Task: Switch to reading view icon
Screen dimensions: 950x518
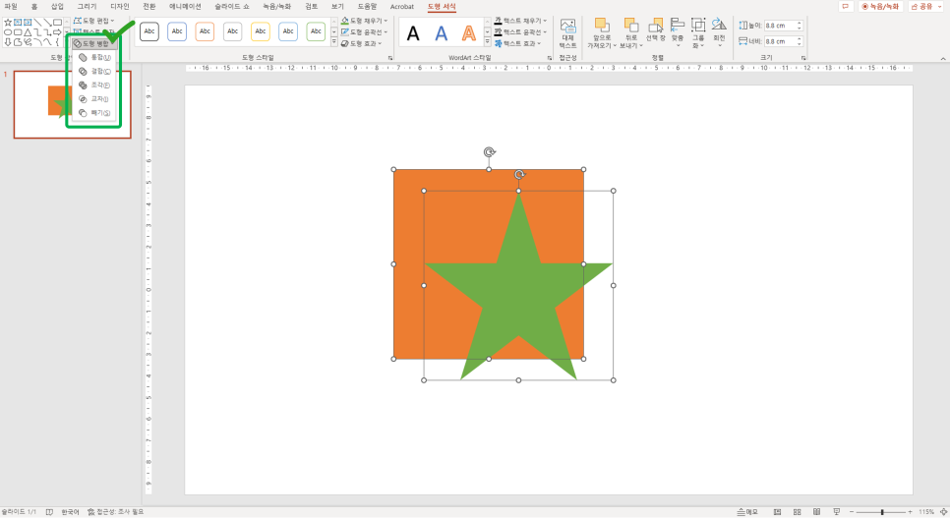Action: 816,512
